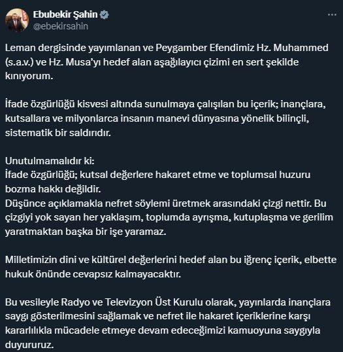Click the text 'bozma hakkı değildir.'
The width and height of the screenshot is (343, 352).
tap(53, 189)
